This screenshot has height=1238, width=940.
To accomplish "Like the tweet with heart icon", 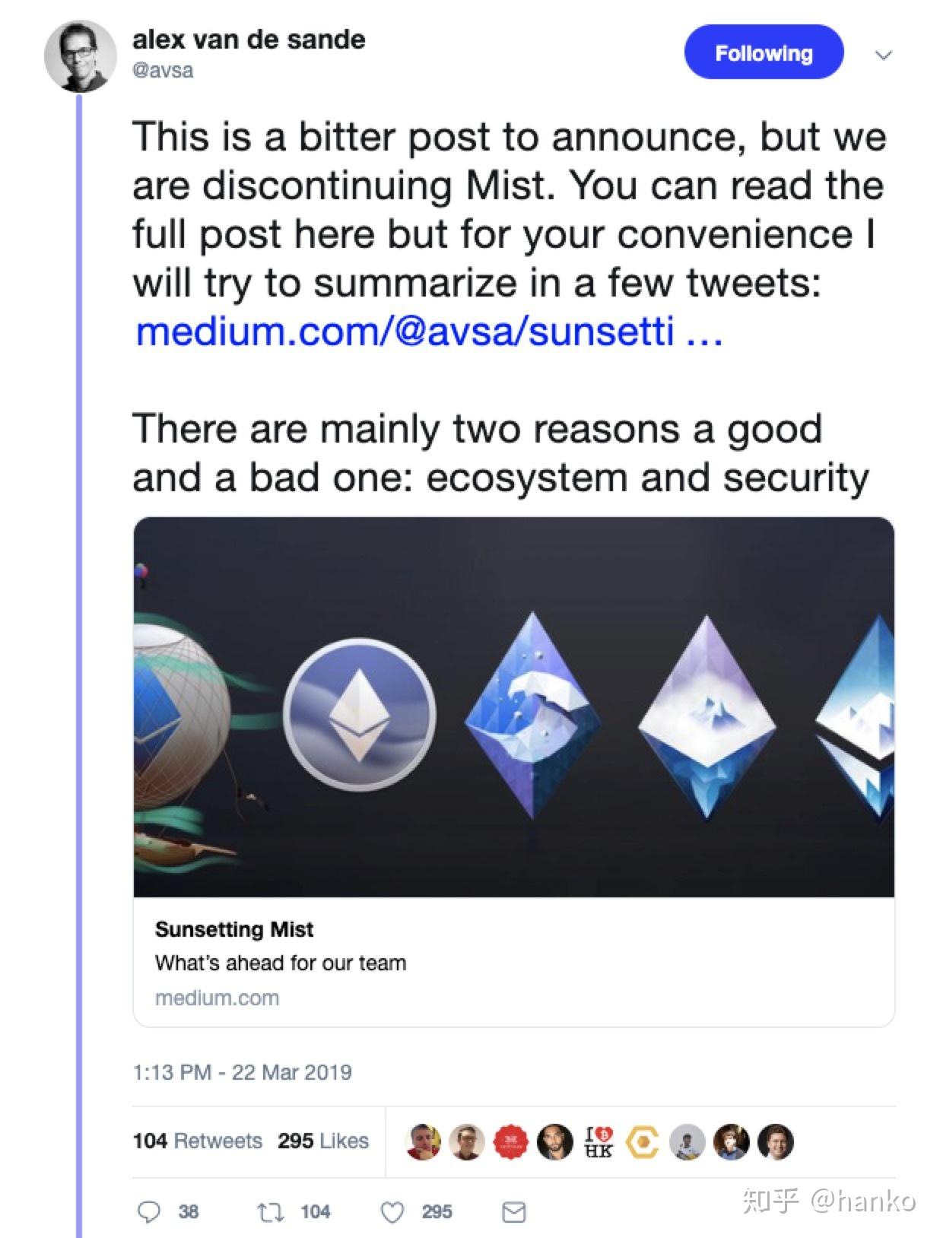I will coord(392,1211).
